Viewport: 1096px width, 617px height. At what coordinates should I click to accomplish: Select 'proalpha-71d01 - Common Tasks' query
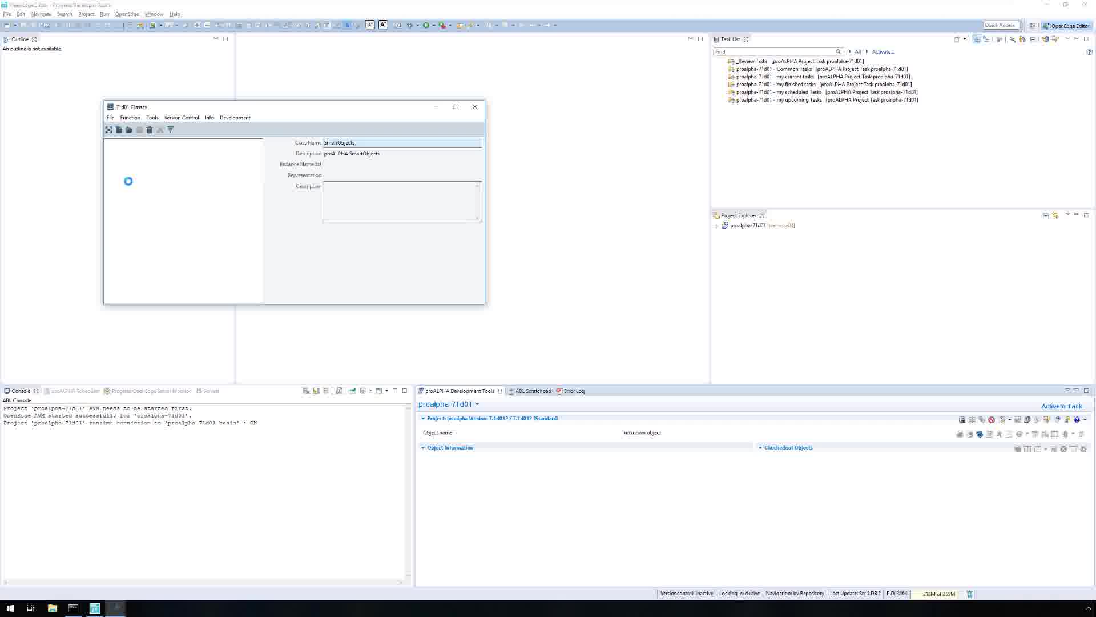[817, 69]
